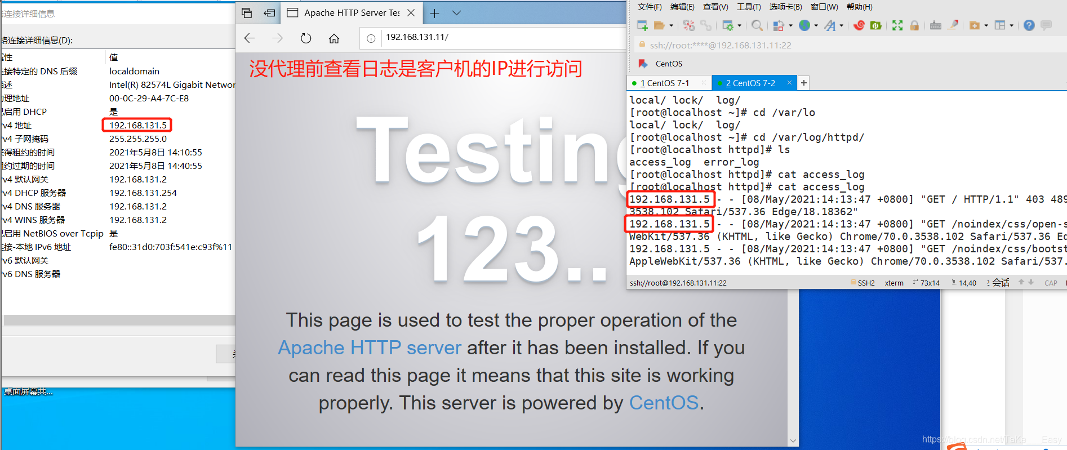Click the Reconnect chain-link icon in Xshell

click(x=705, y=25)
